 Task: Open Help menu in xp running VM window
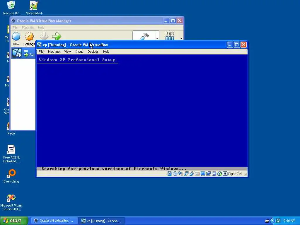pos(106,52)
